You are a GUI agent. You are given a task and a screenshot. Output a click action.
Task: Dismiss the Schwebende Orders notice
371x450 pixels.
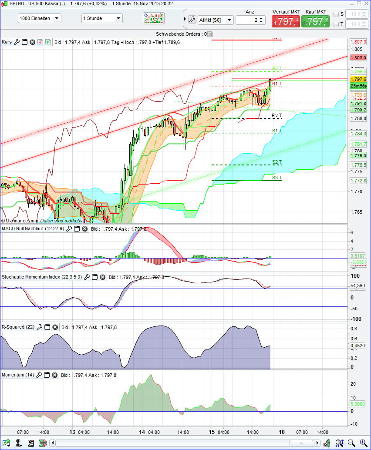(x=210, y=33)
